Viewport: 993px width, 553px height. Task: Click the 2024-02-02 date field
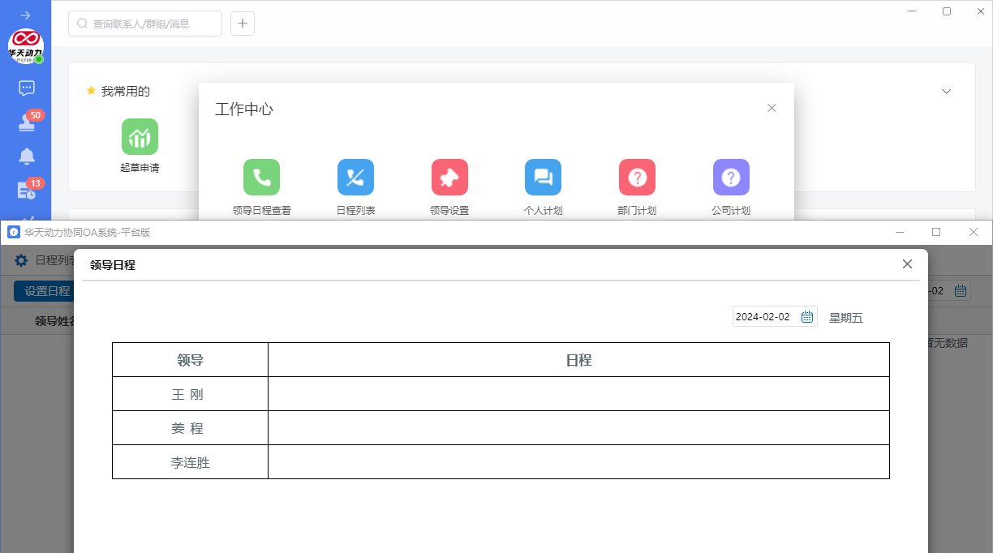(x=763, y=317)
